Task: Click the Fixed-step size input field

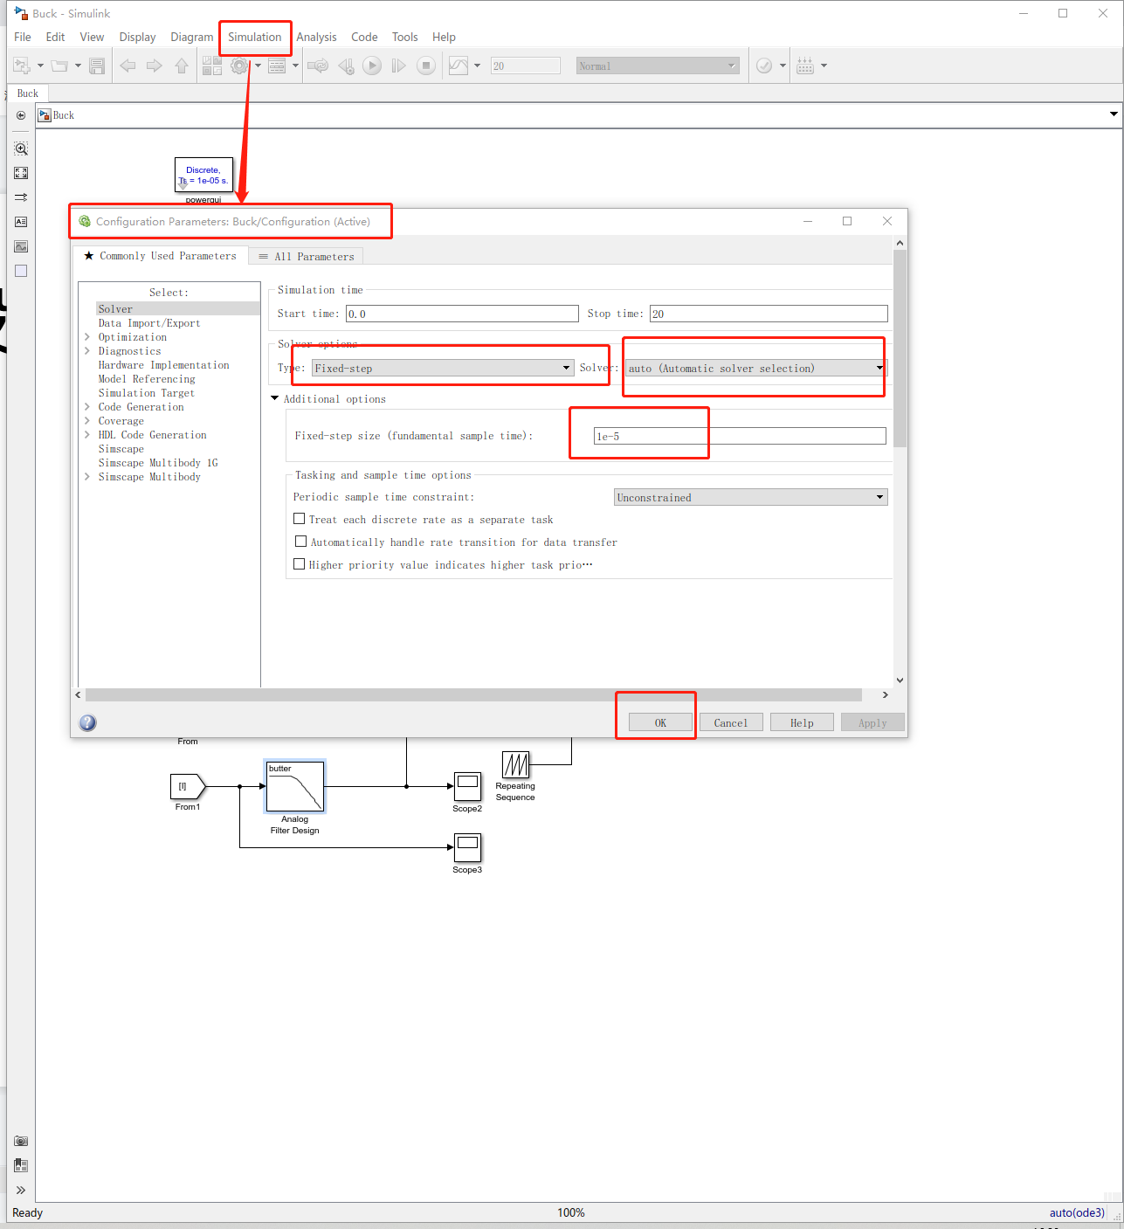Action: [x=740, y=436]
